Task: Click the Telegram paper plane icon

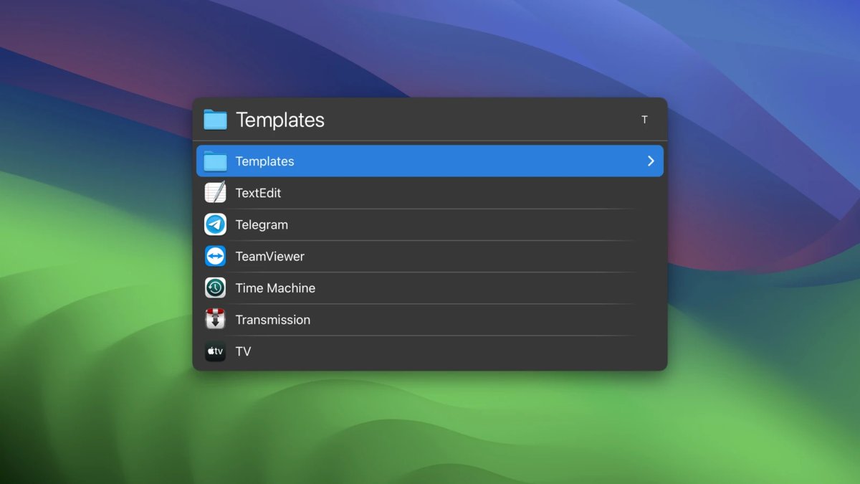Action: click(215, 224)
